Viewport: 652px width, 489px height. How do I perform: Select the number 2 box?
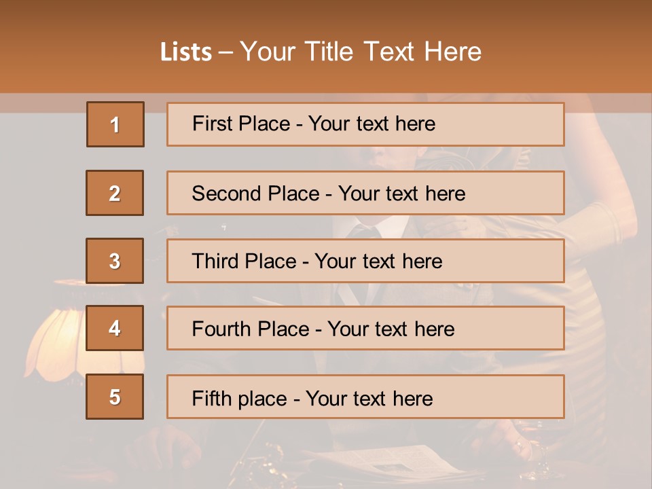click(x=115, y=193)
